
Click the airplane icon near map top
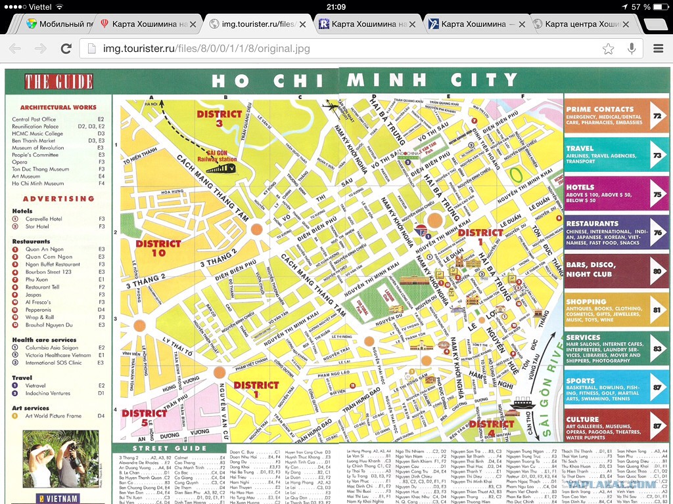click(330, 105)
